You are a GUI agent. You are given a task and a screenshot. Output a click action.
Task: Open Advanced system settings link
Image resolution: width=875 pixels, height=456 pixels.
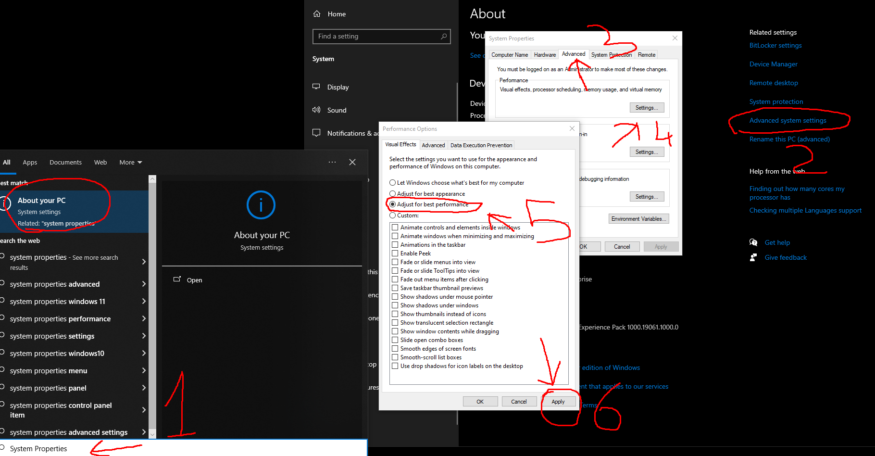point(787,120)
